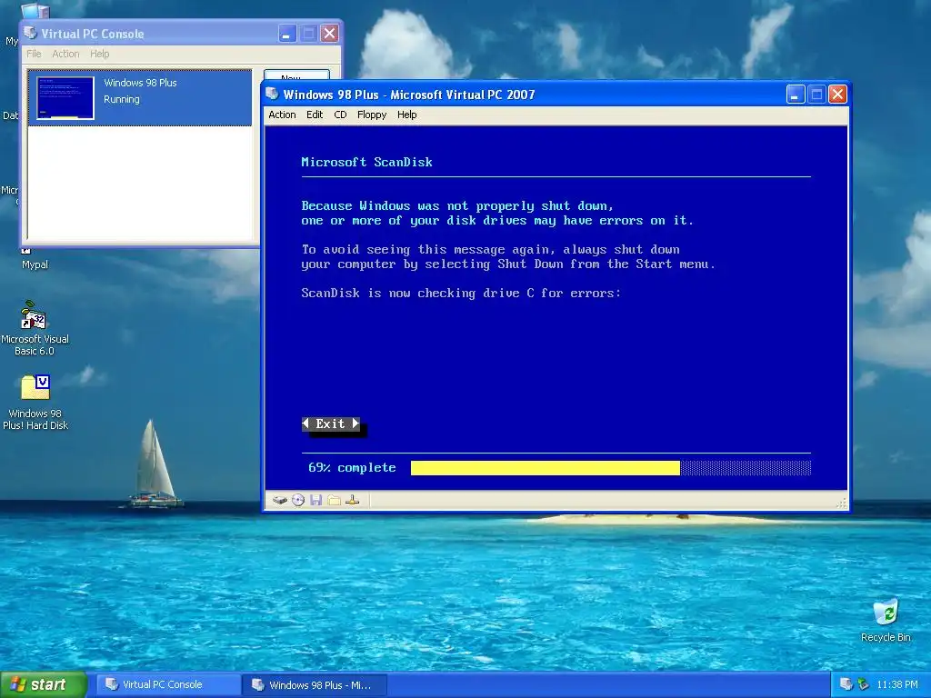Click the 'Microsoft ScanDisk' heading text
The width and height of the screenshot is (931, 698).
tap(366, 162)
